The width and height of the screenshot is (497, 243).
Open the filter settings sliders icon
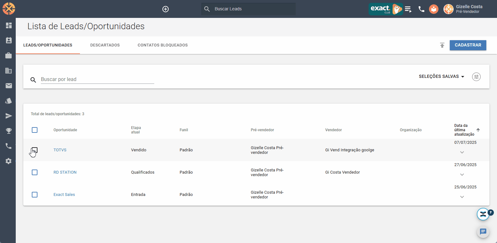[476, 77]
